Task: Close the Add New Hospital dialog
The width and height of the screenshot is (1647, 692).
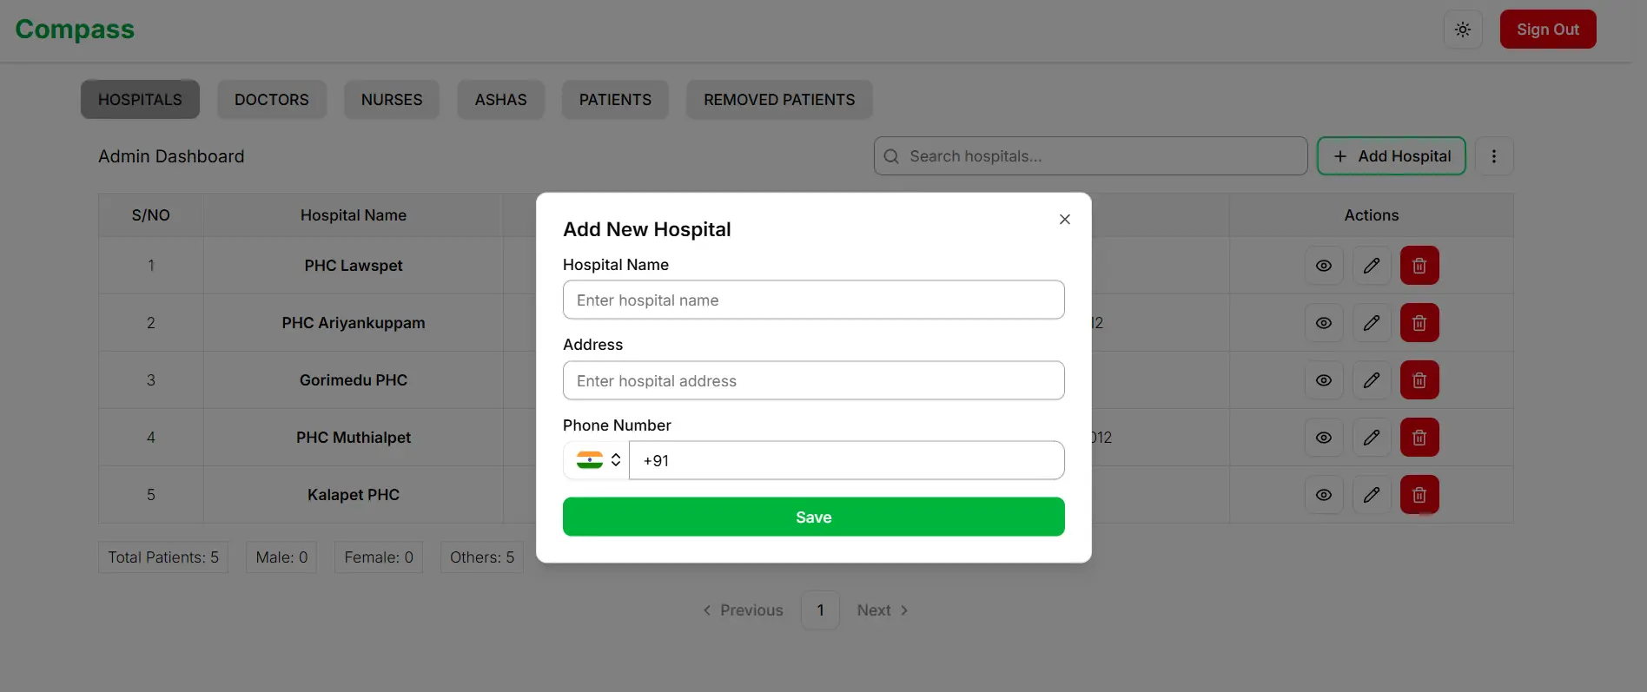Action: (x=1064, y=219)
